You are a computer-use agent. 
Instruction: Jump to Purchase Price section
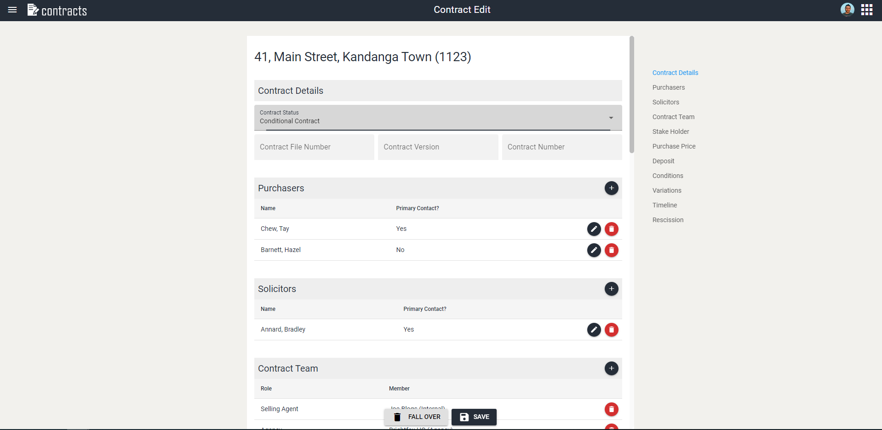[674, 146]
